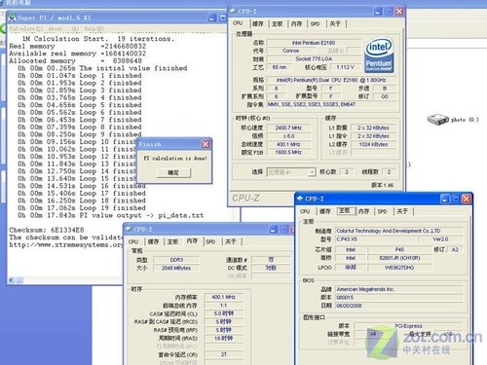Click the 2048 MBytes memory size field

pyautogui.click(x=176, y=268)
